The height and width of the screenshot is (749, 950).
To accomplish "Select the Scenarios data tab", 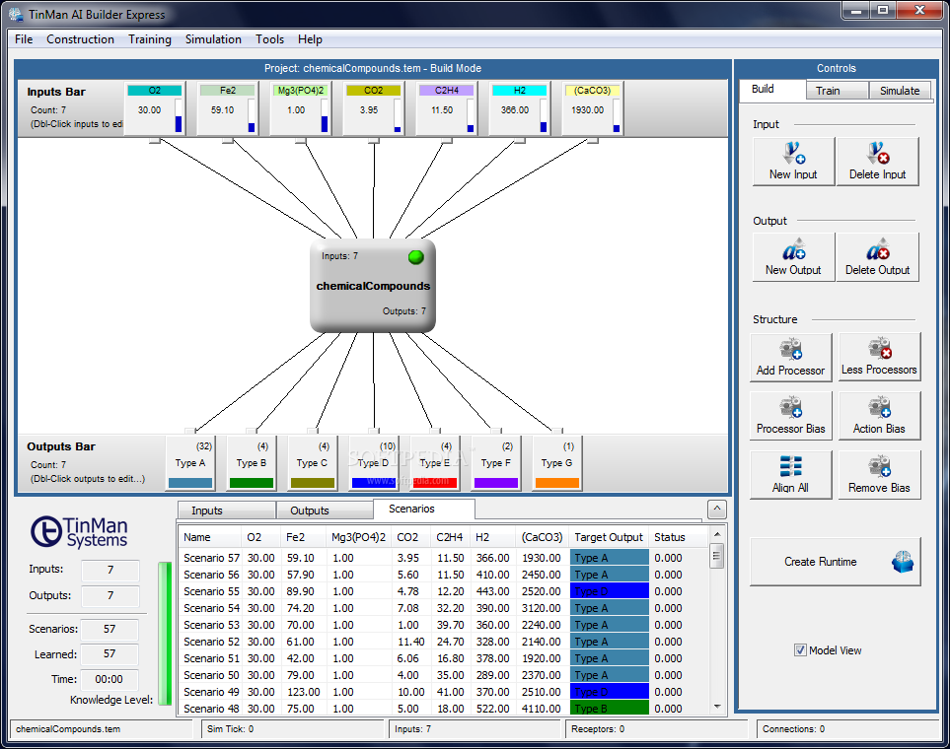I will point(423,509).
